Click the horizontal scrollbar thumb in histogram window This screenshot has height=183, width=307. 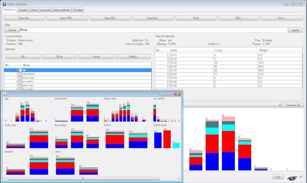[x=83, y=179]
